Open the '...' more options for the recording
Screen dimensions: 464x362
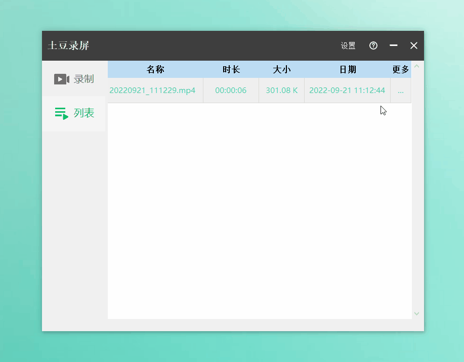pyautogui.click(x=401, y=91)
